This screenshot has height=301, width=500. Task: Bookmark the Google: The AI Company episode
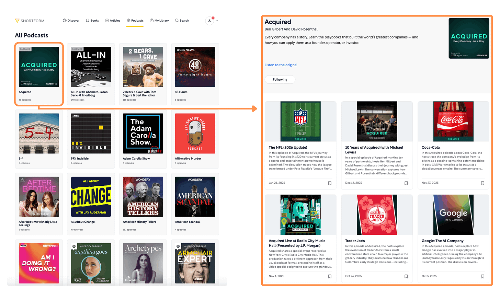482,276
